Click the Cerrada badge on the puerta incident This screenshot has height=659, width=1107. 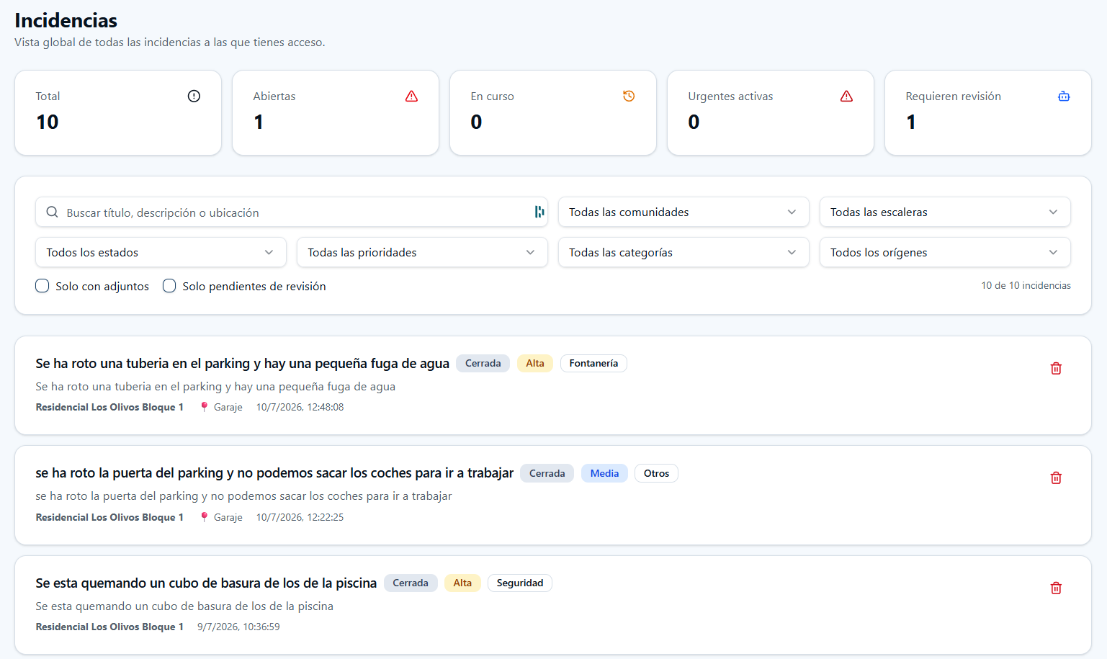(547, 473)
